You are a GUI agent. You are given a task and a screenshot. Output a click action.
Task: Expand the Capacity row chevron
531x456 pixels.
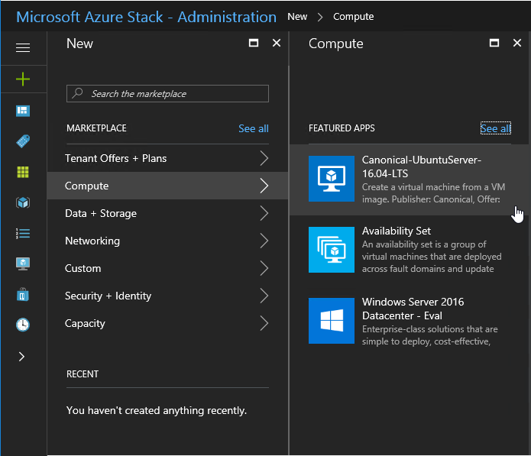click(x=264, y=323)
